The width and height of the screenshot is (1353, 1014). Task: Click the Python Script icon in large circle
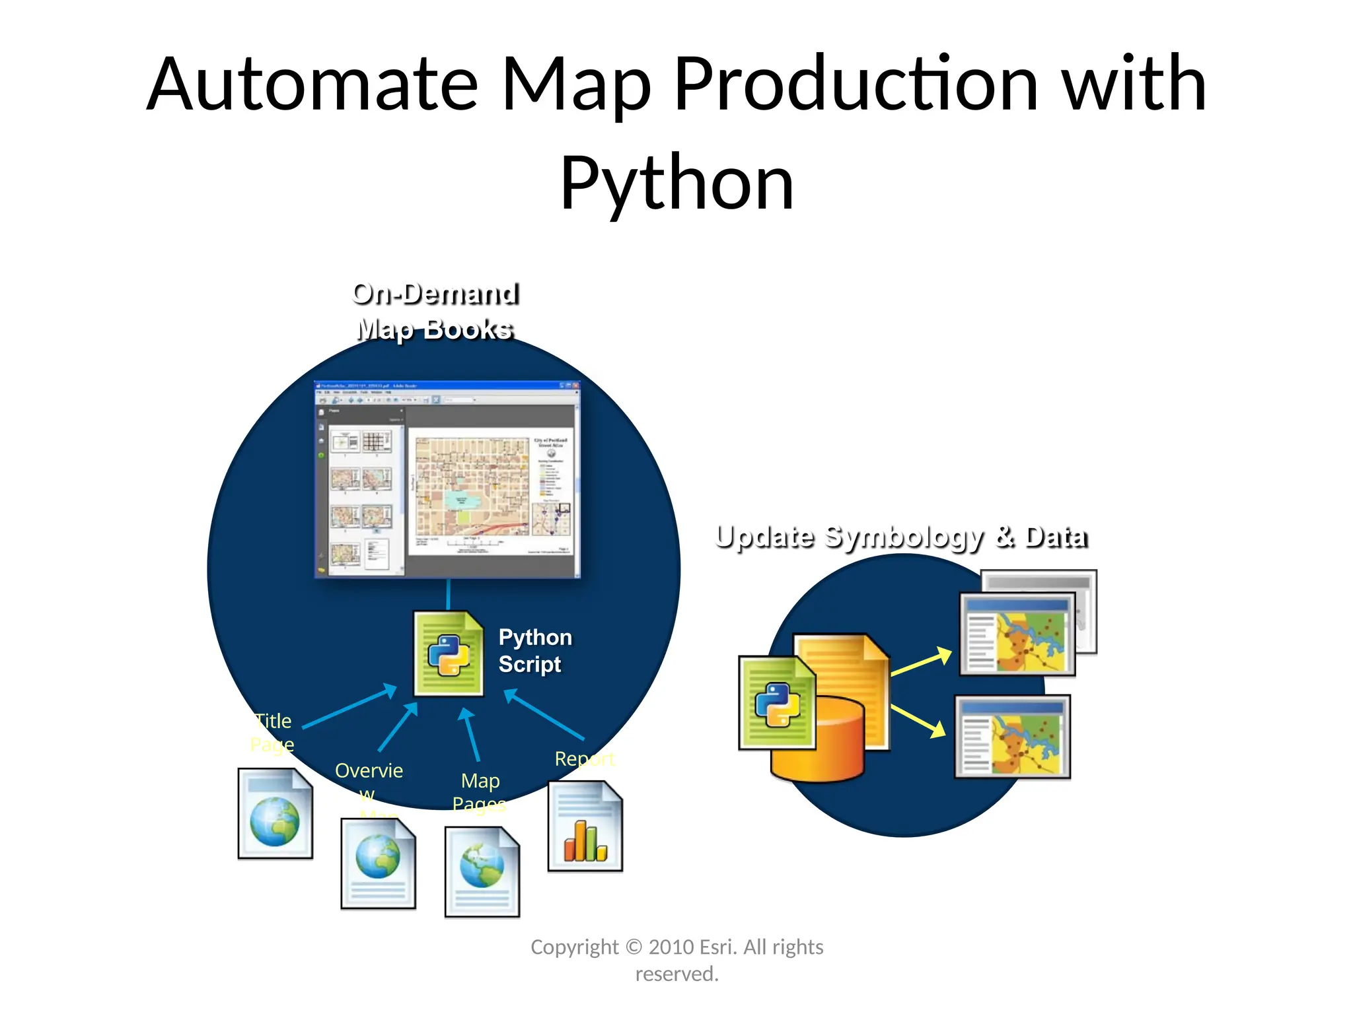point(448,654)
